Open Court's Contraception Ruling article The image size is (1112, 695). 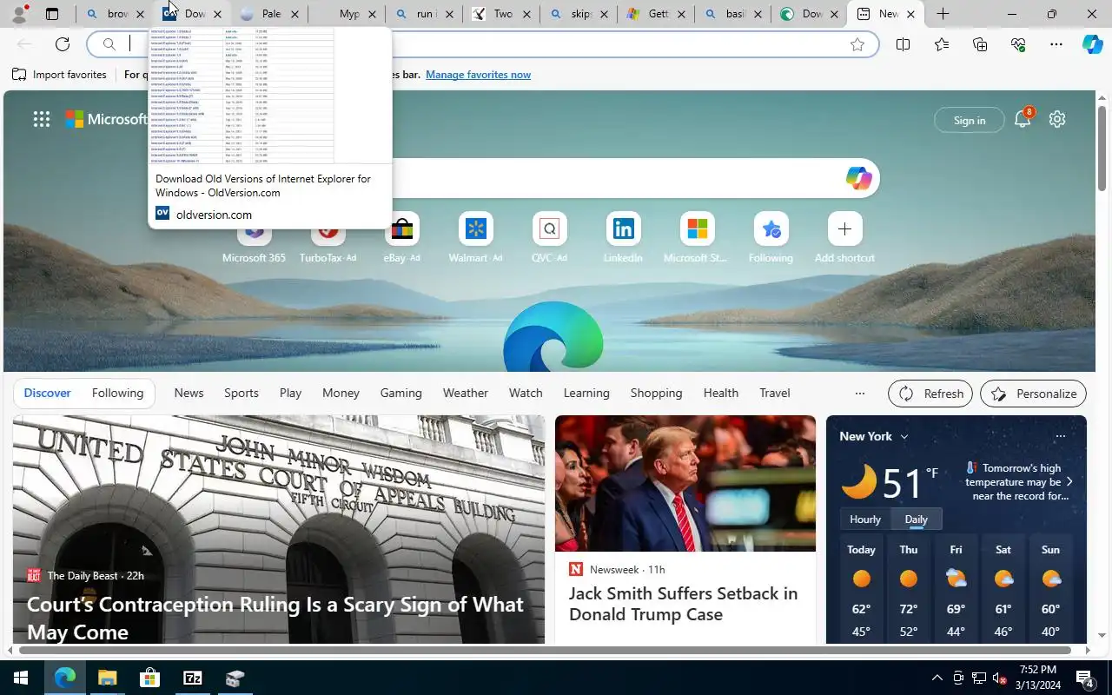tap(275, 618)
